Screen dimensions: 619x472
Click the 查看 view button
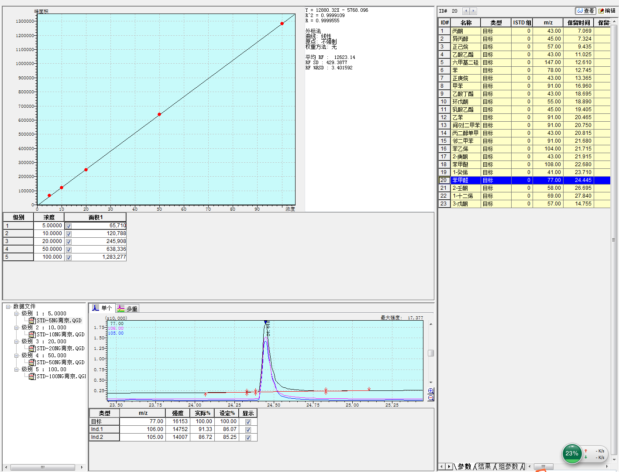tap(585, 11)
